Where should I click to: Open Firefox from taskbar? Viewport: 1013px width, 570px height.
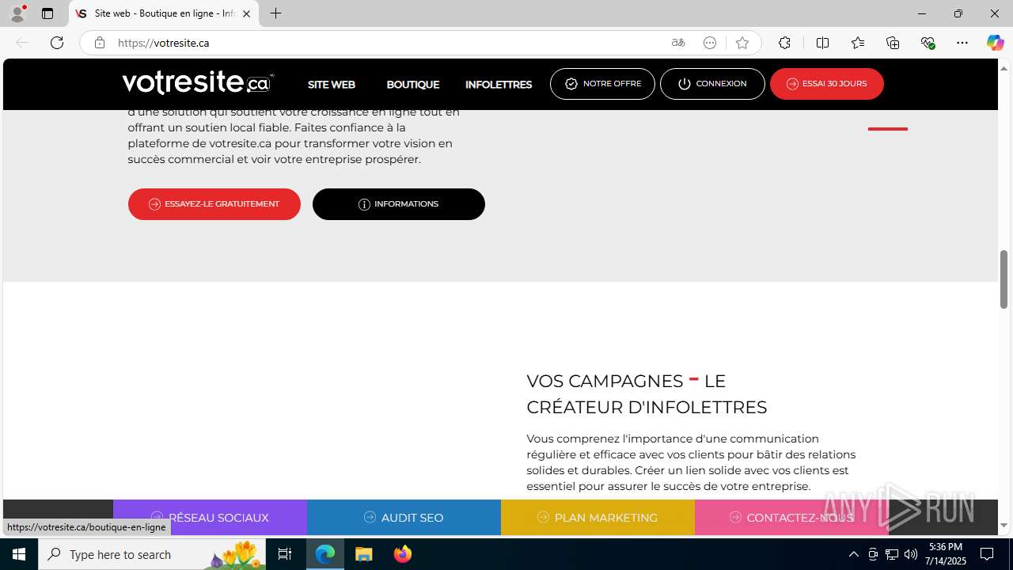403,554
